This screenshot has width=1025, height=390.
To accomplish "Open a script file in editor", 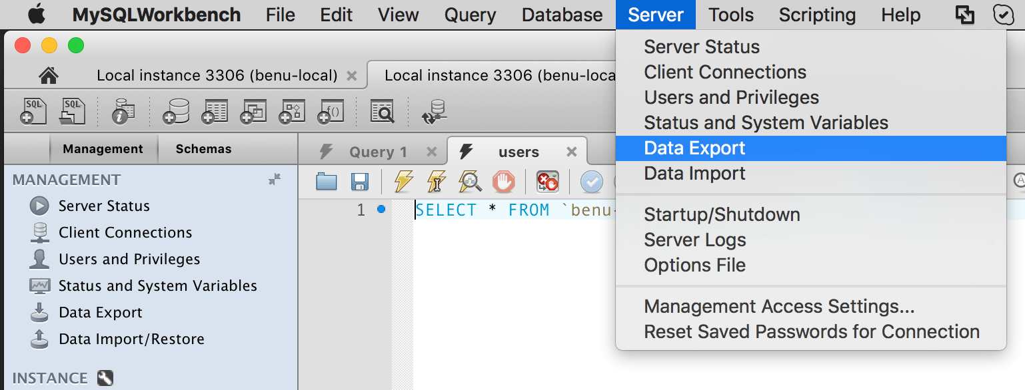I will [327, 181].
